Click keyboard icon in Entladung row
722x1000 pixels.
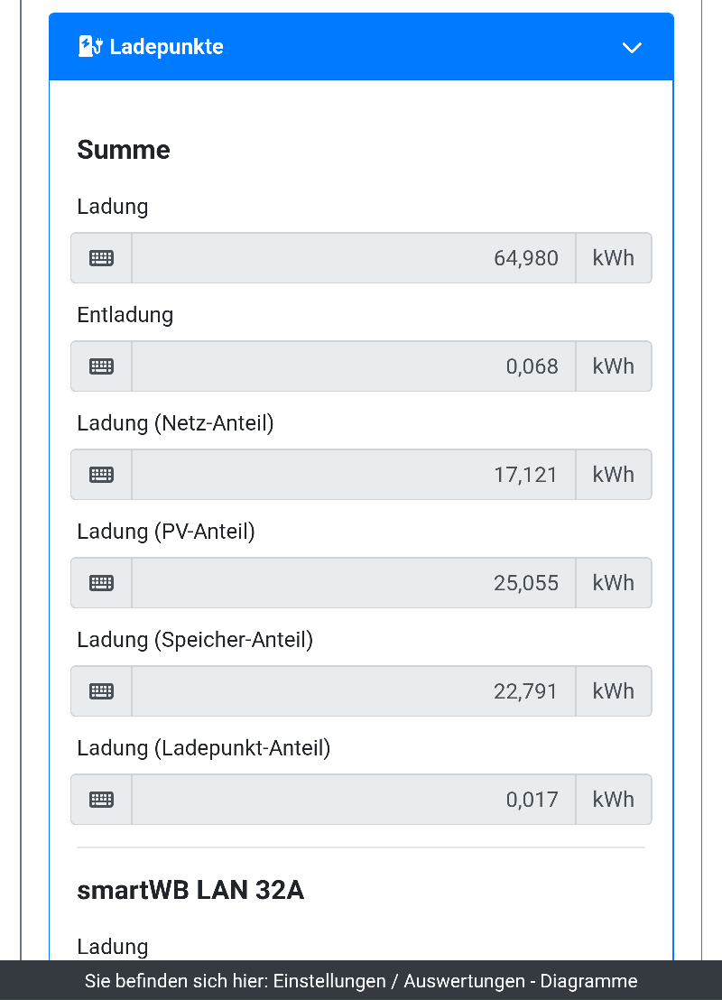pos(101,366)
